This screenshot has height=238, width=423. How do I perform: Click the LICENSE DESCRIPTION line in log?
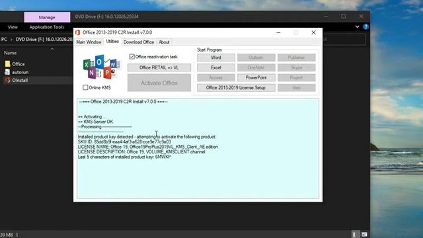[x=141, y=152]
